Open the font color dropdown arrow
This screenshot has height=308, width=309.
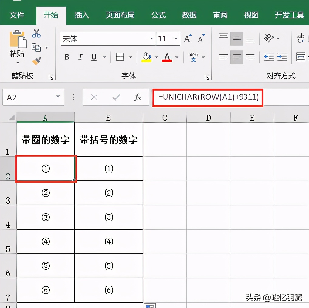[x=177, y=57]
